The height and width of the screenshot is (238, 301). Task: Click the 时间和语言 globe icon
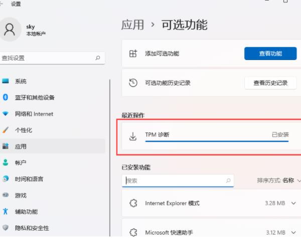[x=6, y=178]
